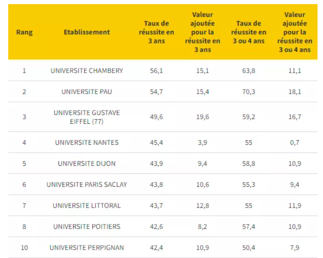Click the 'Taux de réussite en 3 ans' header

coord(157,32)
